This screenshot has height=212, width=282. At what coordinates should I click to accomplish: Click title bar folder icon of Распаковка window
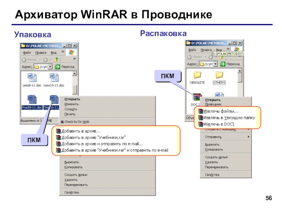pos(188,43)
